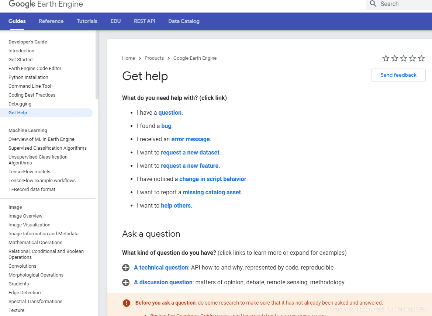
Task: Click the Send feedback button
Action: click(398, 75)
